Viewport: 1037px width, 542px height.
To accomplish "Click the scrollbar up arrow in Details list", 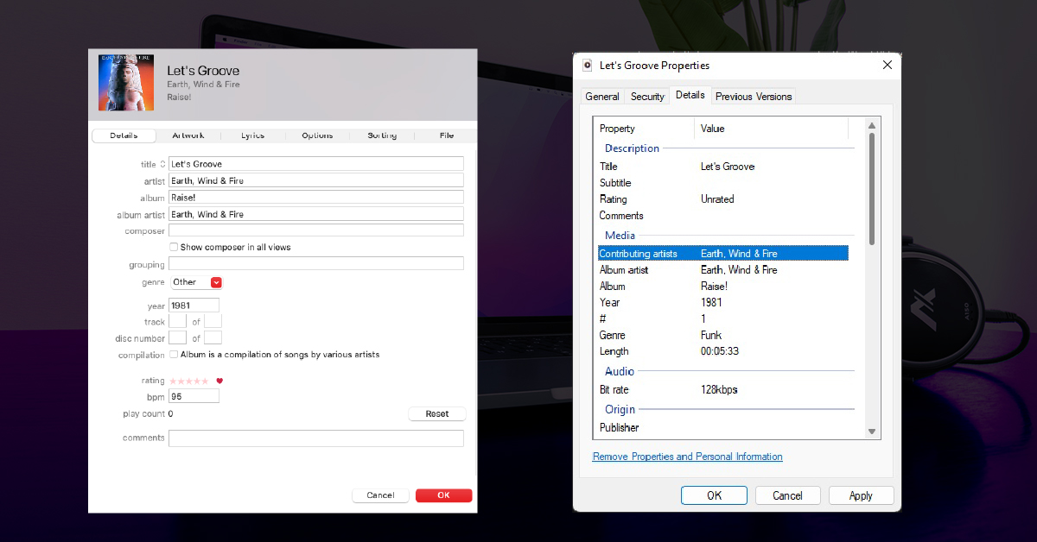I will point(871,125).
